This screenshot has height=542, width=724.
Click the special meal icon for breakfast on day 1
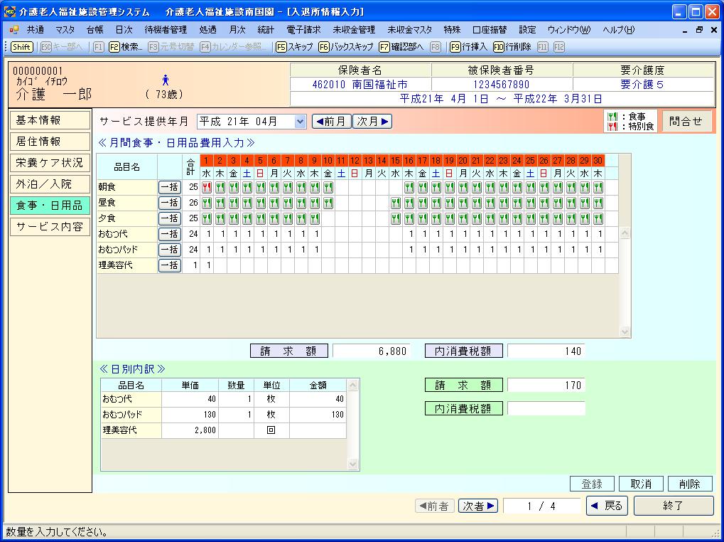click(207, 188)
